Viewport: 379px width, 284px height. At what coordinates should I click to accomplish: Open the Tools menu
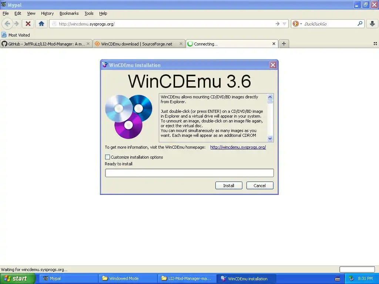coord(89,13)
